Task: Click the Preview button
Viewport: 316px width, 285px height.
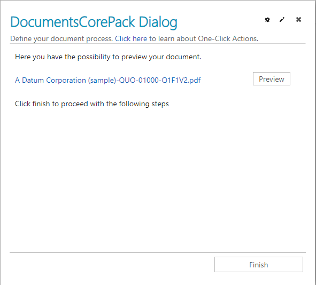Action: 272,78
